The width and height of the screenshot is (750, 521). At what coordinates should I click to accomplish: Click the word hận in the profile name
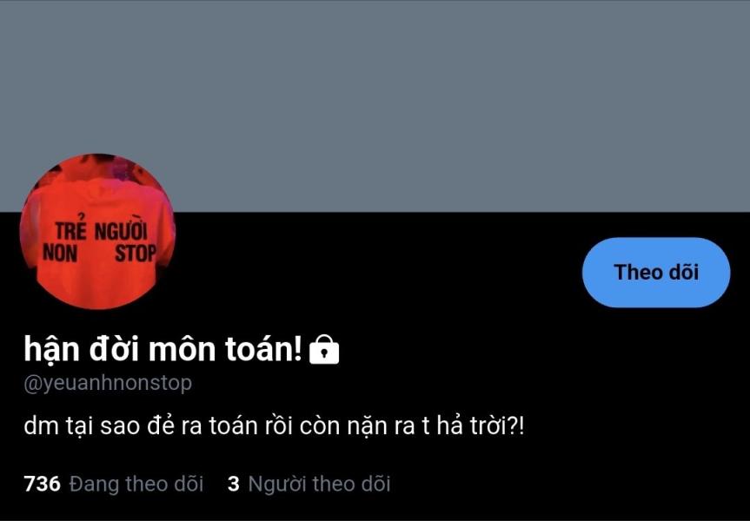click(51, 349)
